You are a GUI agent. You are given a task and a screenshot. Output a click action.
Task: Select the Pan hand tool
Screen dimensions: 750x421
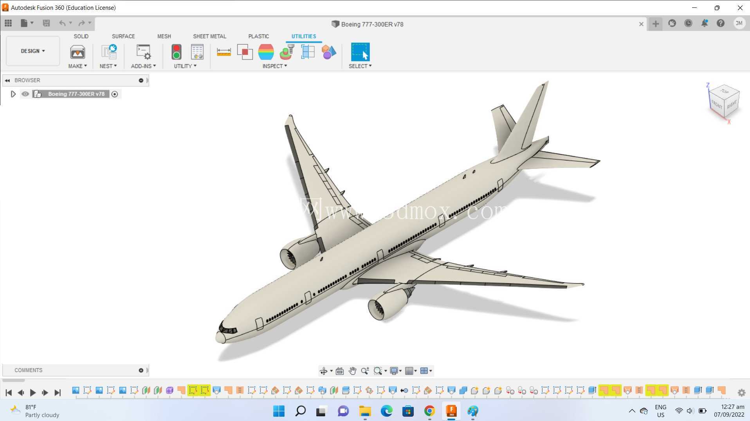click(352, 371)
